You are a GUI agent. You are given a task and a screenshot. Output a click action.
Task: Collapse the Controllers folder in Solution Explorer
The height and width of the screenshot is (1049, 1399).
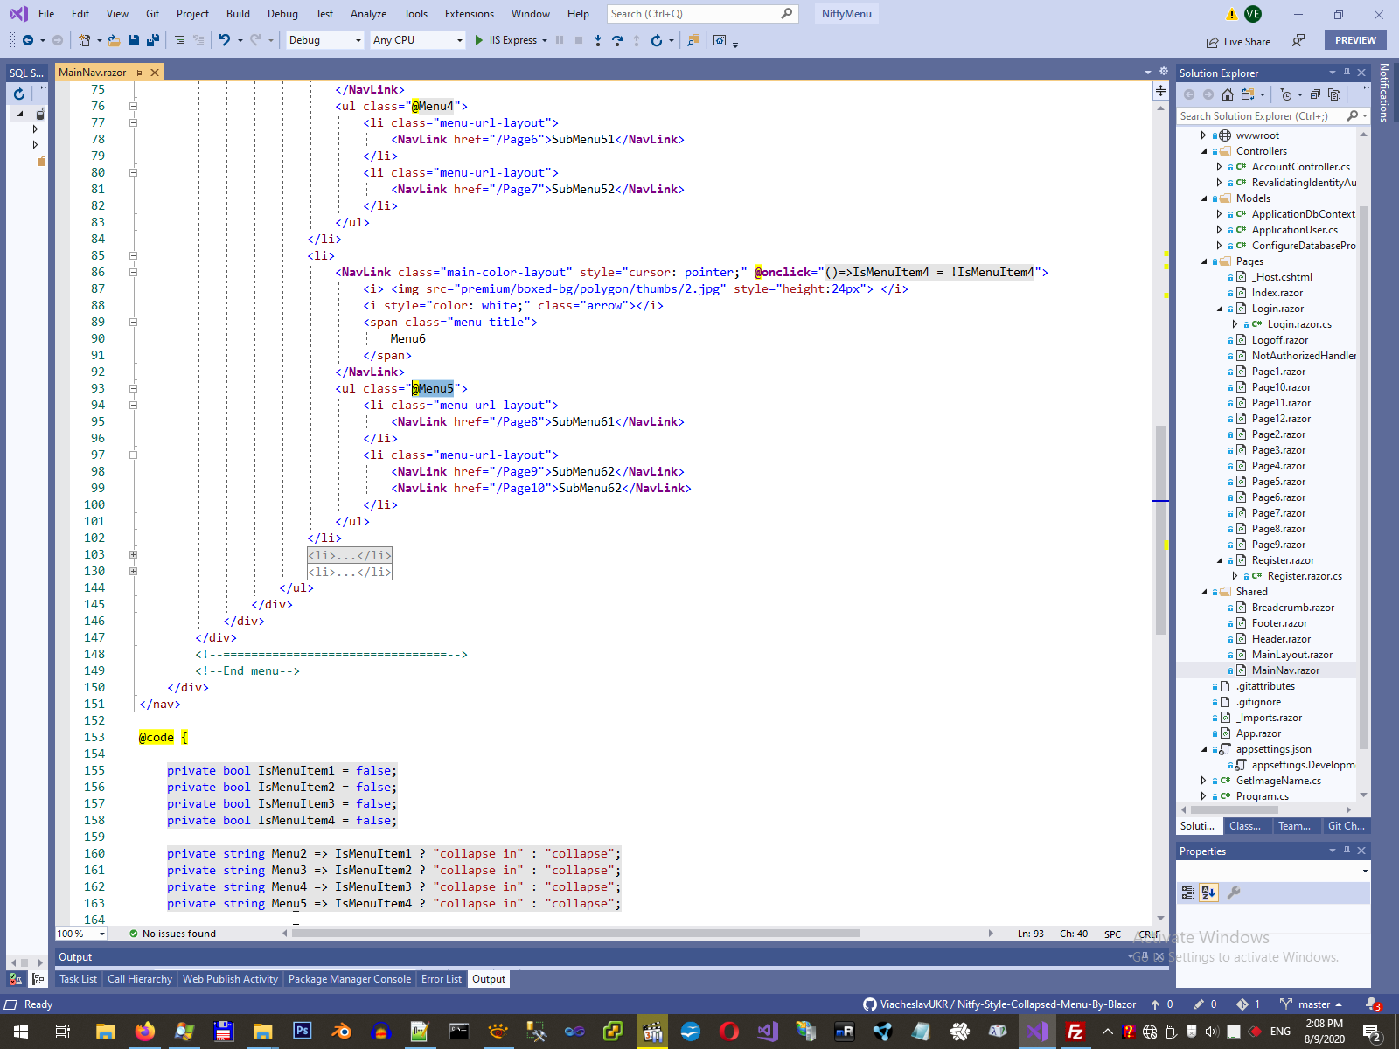(1204, 151)
